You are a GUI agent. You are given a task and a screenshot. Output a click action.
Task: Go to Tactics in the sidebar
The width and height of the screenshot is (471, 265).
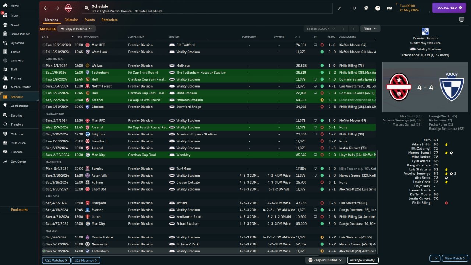coord(19,52)
